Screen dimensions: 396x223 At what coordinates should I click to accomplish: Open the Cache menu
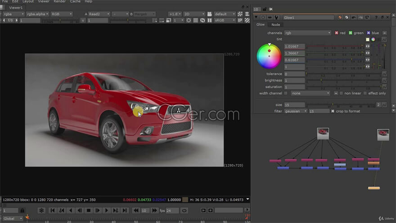click(x=75, y=1)
